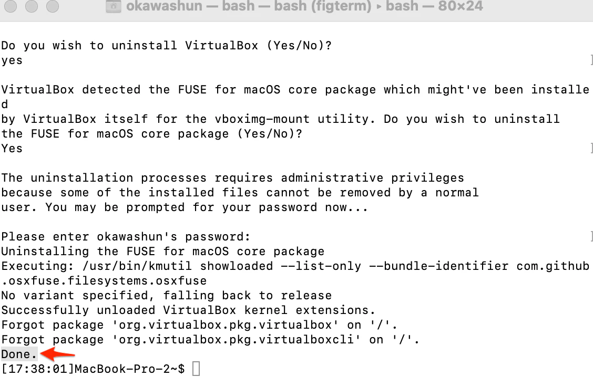593x377 pixels.
Task: Click the right bracket at line end
Action: point(590,60)
